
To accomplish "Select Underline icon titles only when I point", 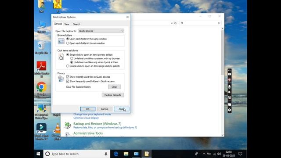I will coord(94,62).
